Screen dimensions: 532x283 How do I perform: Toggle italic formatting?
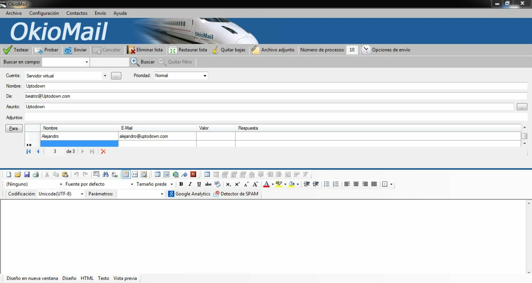coord(190,184)
